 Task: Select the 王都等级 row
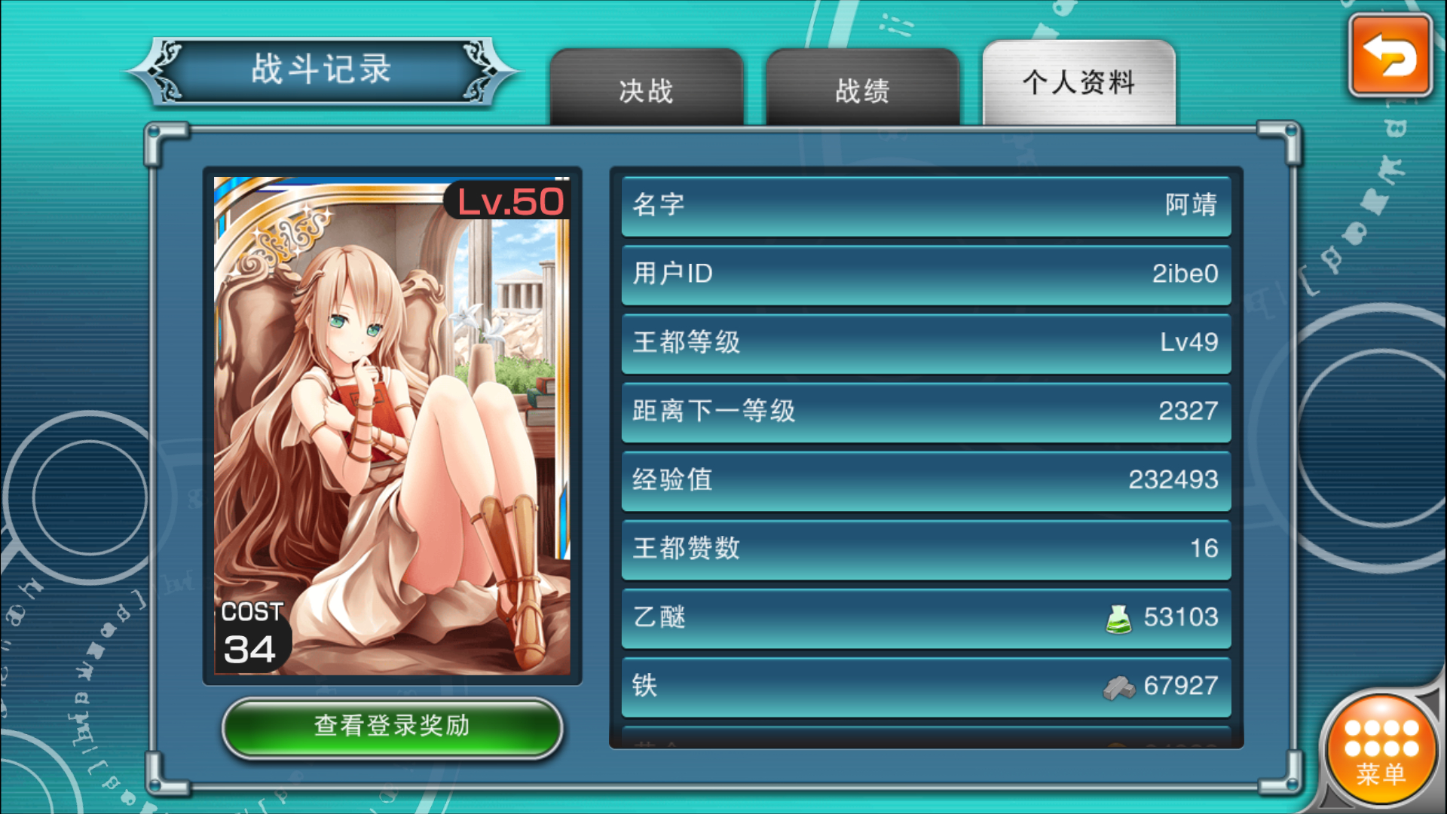click(926, 343)
